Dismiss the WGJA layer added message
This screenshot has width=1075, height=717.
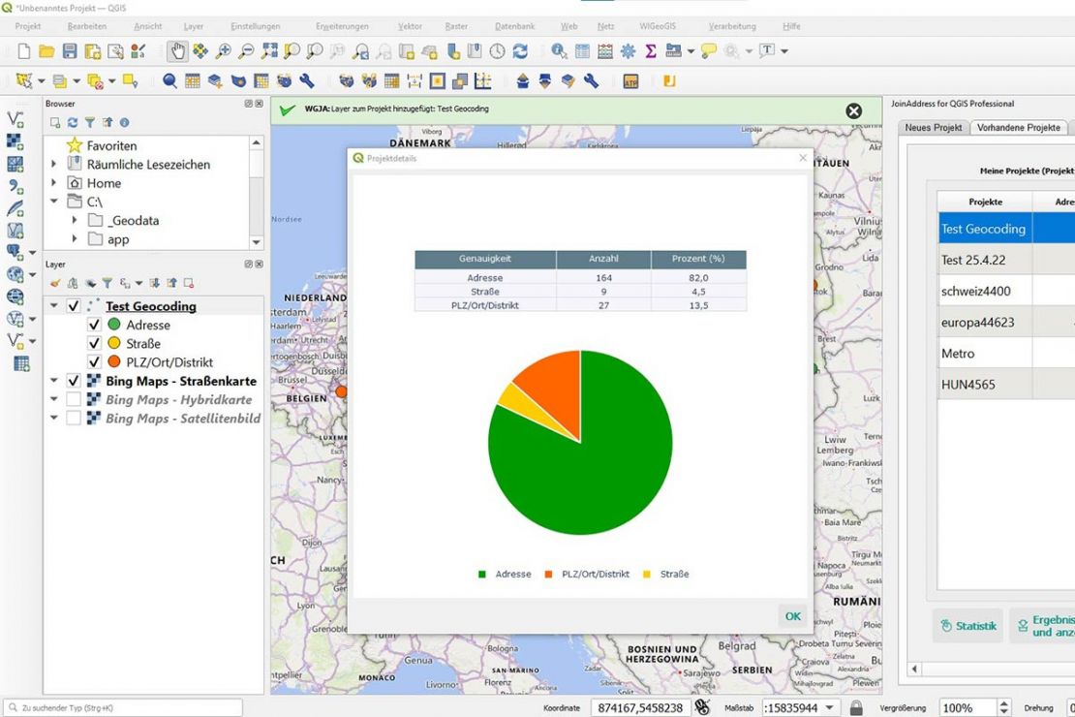[853, 111]
